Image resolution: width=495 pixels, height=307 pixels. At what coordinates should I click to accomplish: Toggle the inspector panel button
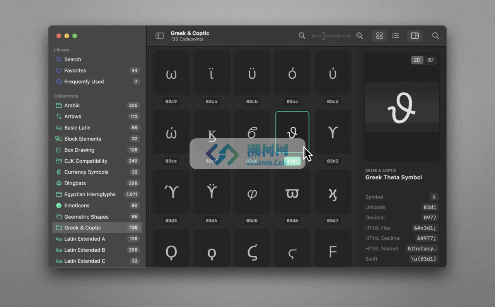pos(415,35)
